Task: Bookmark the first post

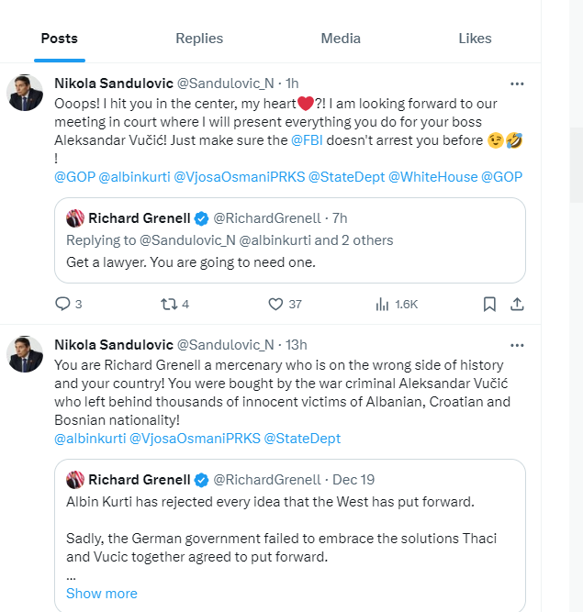Action: [489, 305]
